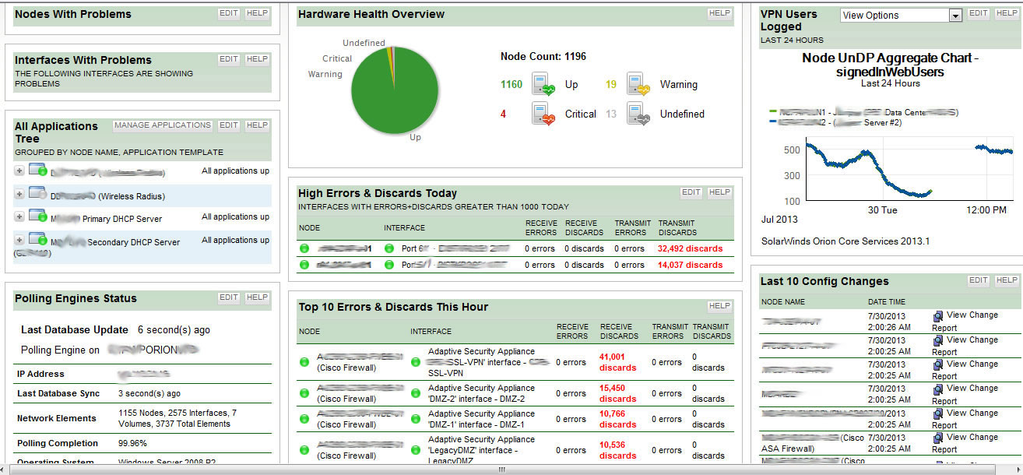Click Help on VPN Users Logged panel
Viewport: 1023px width, 475px height.
[x=1007, y=13]
